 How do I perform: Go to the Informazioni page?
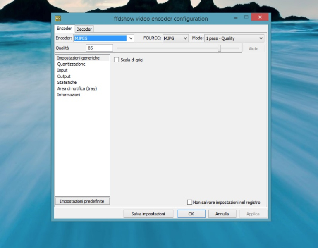68,95
